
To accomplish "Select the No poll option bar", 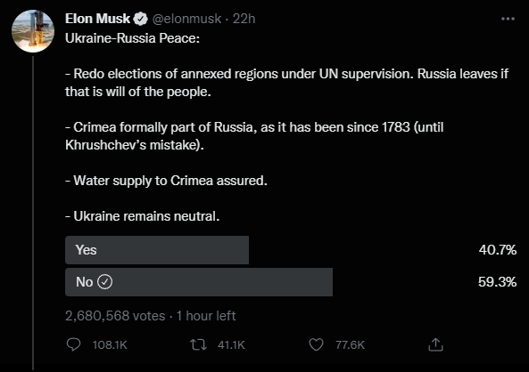I will pos(199,282).
